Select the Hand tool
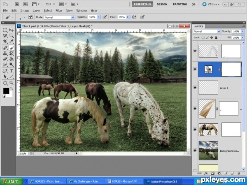 click(5, 83)
